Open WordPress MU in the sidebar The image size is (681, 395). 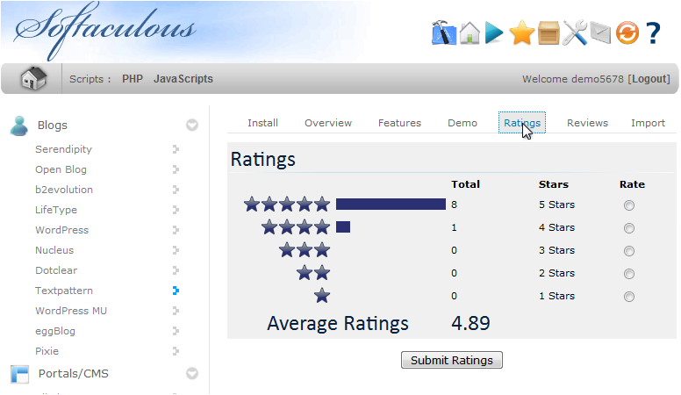point(71,311)
